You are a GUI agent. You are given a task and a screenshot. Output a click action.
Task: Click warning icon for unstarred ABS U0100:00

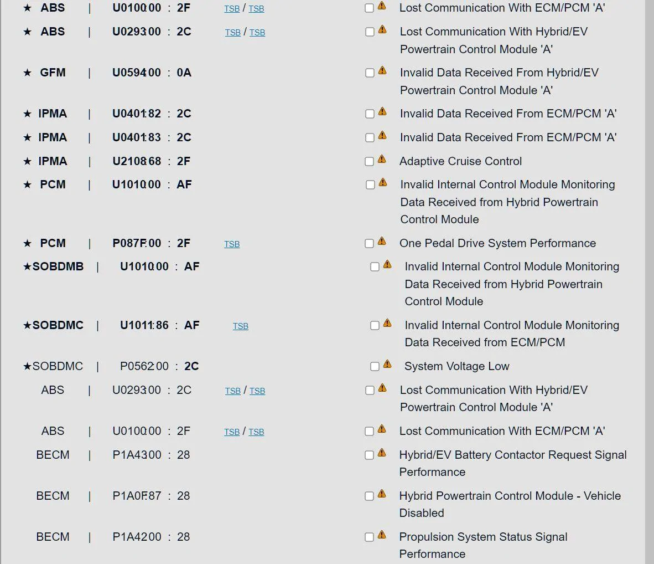pyautogui.click(x=382, y=429)
